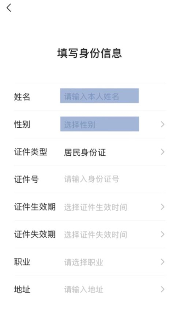The width and height of the screenshot is (188, 312).
Task: Click the chevron beside 选择性别
Action: pos(162,124)
